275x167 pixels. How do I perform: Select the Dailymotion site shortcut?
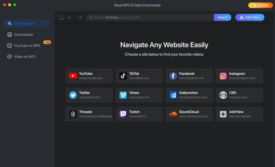click(189, 95)
